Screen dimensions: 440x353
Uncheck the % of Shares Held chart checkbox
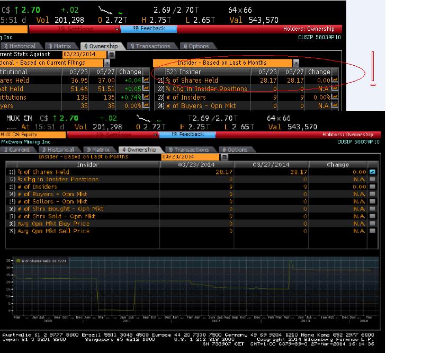click(x=372, y=172)
